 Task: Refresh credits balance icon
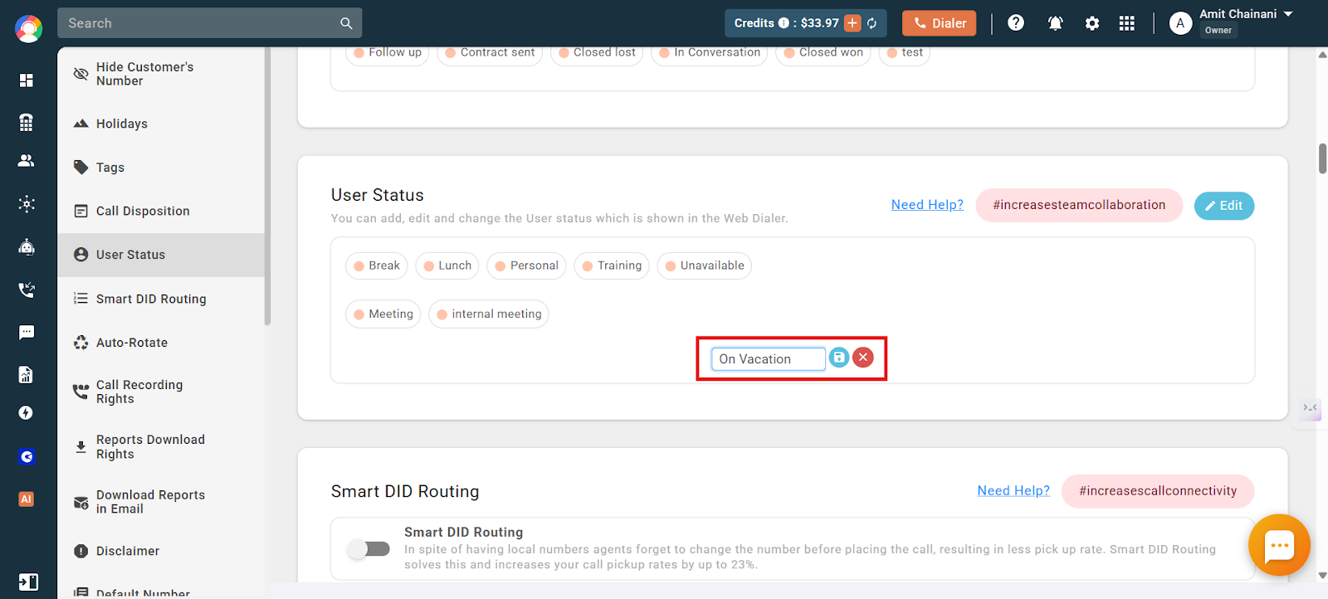pyautogui.click(x=872, y=23)
